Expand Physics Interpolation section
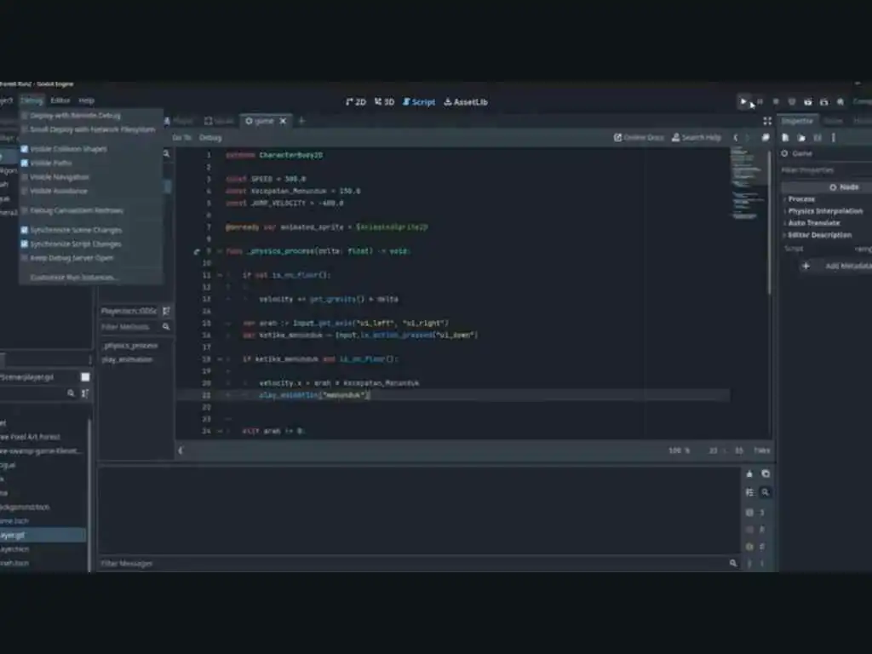 click(827, 211)
